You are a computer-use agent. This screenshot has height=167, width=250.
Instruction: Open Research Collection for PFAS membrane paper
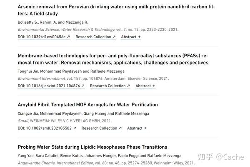click(x=107, y=86)
